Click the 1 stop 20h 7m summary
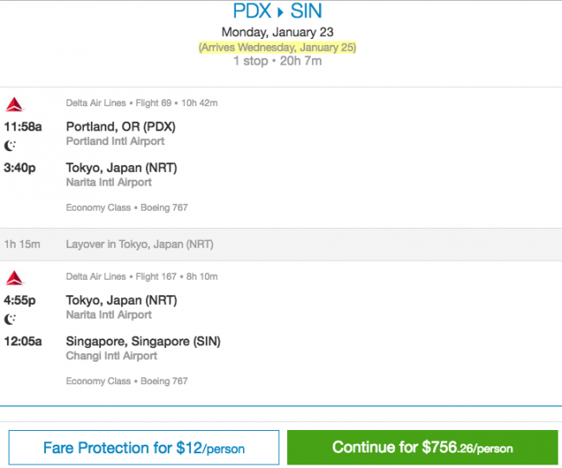562x468 pixels. [278, 60]
